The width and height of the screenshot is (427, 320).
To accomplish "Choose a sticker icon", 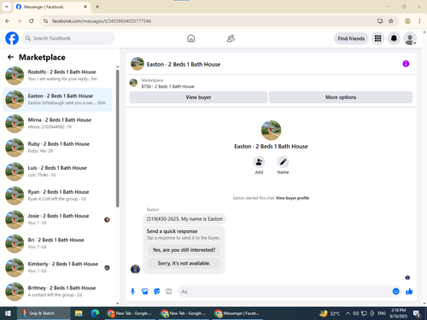I will tap(157, 291).
